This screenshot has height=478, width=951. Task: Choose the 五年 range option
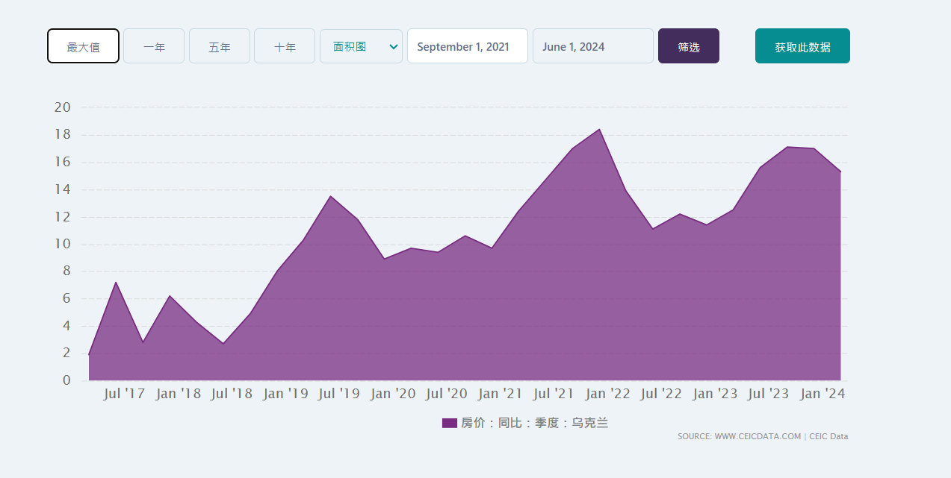pos(220,46)
